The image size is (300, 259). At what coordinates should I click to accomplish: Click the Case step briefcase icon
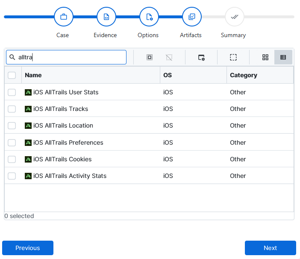tap(64, 17)
